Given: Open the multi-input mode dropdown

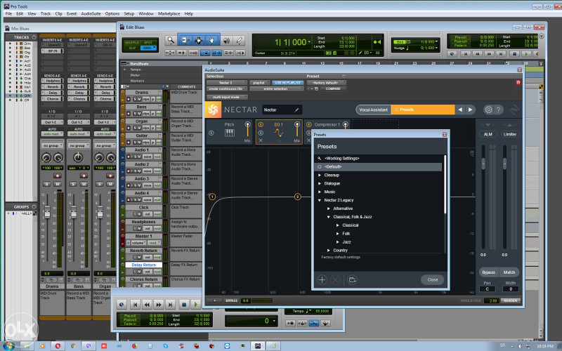Looking at the screenshot, I should pos(227,97).
